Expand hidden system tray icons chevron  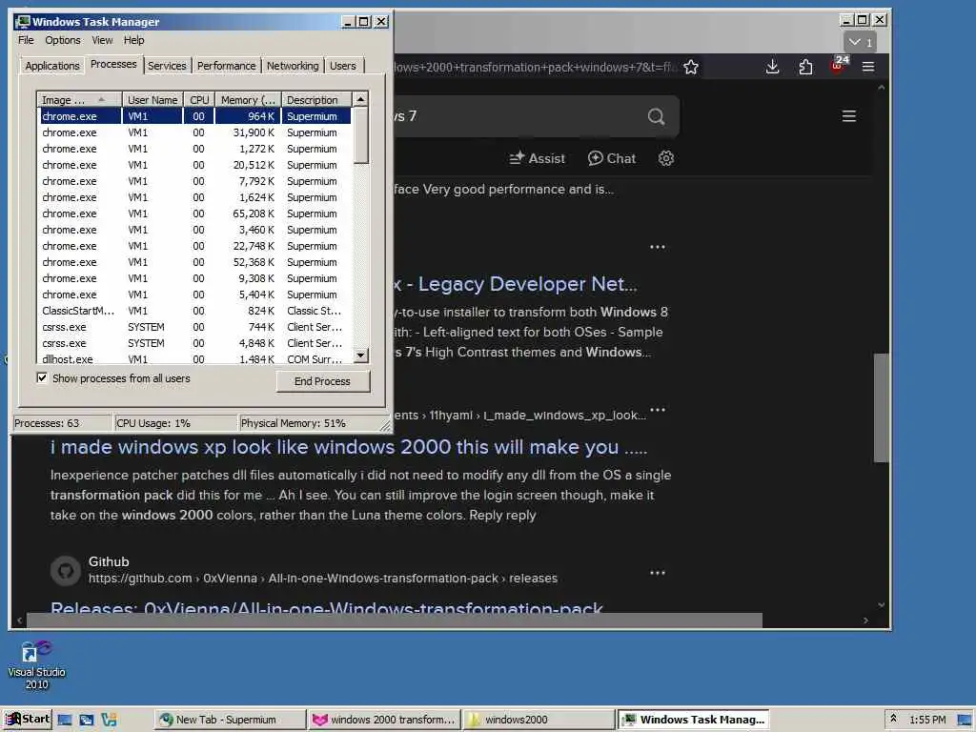[x=893, y=719]
